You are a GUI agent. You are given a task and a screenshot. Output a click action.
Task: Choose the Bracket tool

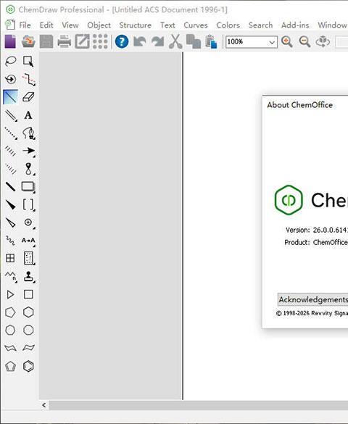click(x=28, y=204)
